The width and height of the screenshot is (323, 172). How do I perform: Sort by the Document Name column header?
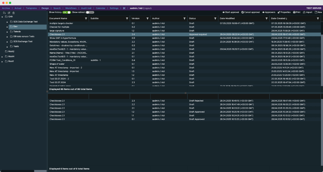[x=58, y=18]
